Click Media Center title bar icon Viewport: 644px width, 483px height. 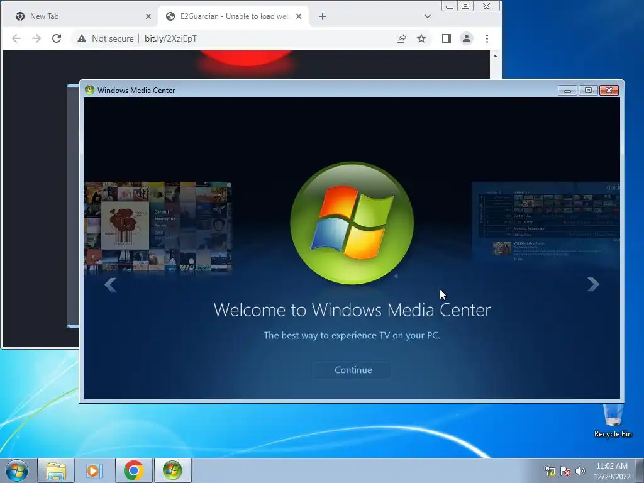point(89,90)
